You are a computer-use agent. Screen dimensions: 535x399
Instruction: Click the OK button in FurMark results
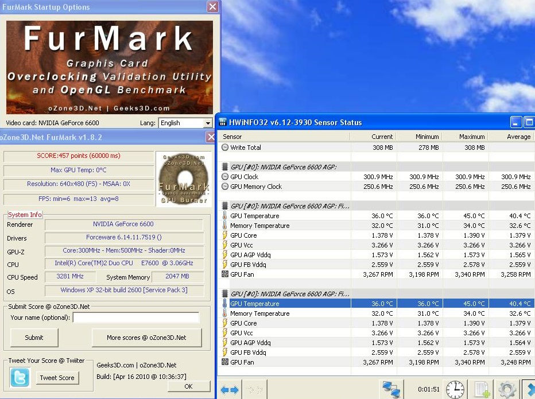(189, 386)
